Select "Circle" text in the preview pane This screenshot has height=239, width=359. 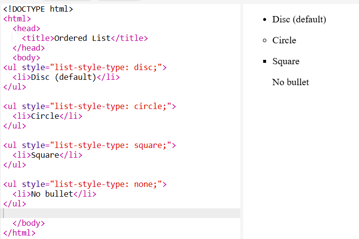pyautogui.click(x=284, y=40)
